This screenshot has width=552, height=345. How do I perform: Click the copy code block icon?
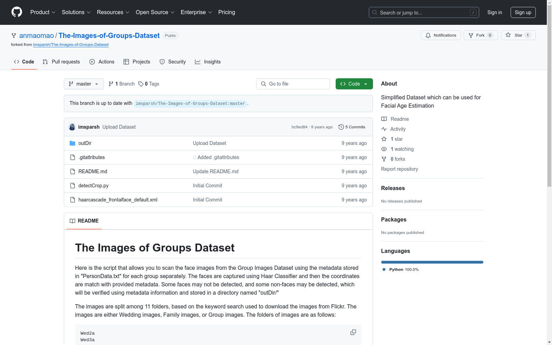pyautogui.click(x=353, y=332)
